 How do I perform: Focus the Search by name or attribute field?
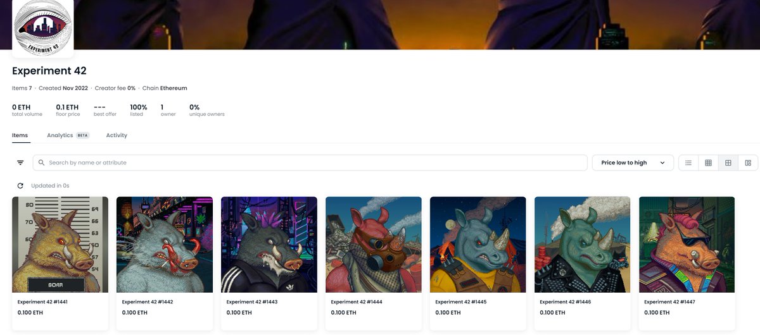tap(310, 162)
